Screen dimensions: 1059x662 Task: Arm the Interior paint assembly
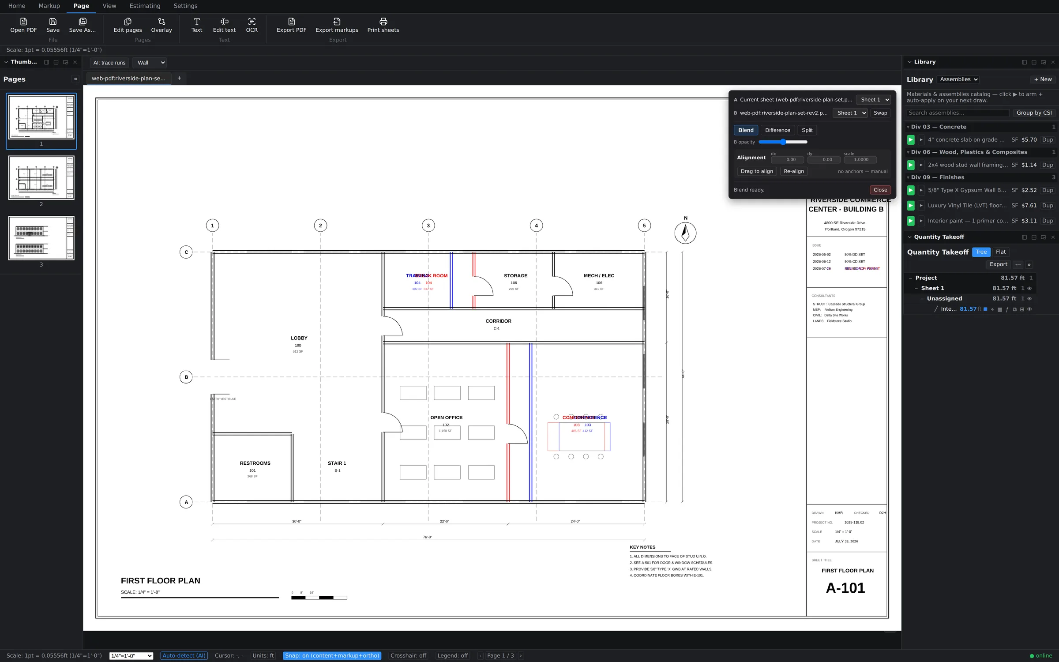coord(911,221)
